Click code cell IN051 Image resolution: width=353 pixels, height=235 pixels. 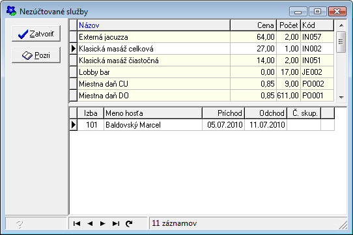[317, 61]
